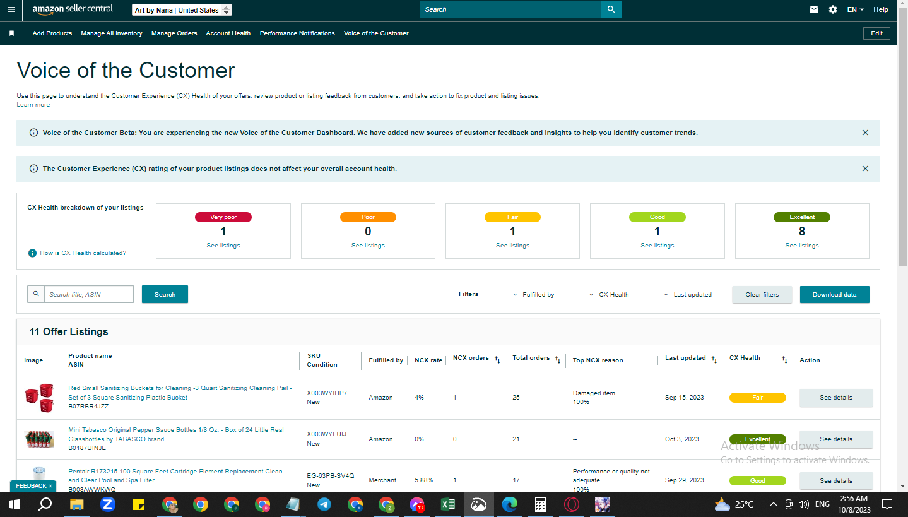Click the bookmark icon in navigation bar
908x517 pixels.
click(11, 33)
